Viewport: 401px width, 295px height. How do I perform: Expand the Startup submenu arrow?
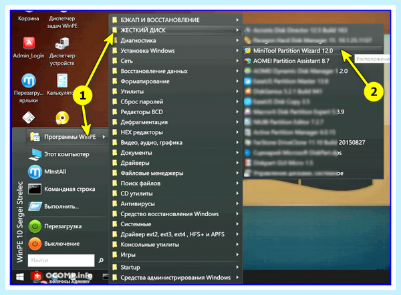tap(237, 267)
